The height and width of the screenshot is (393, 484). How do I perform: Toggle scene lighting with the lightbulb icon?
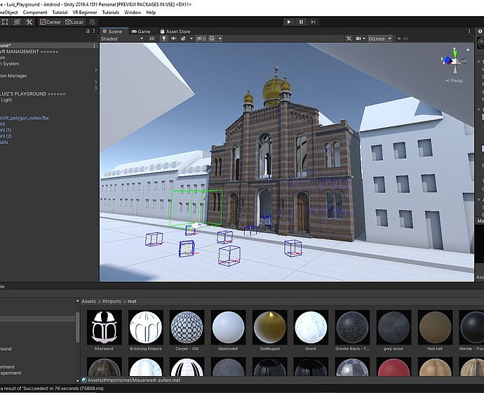coord(164,39)
